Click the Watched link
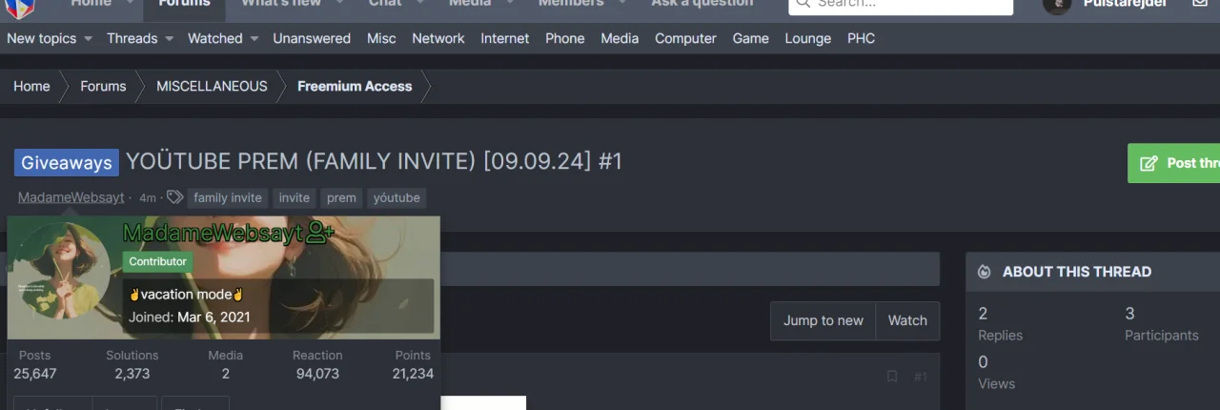This screenshot has width=1220, height=410. tap(214, 38)
